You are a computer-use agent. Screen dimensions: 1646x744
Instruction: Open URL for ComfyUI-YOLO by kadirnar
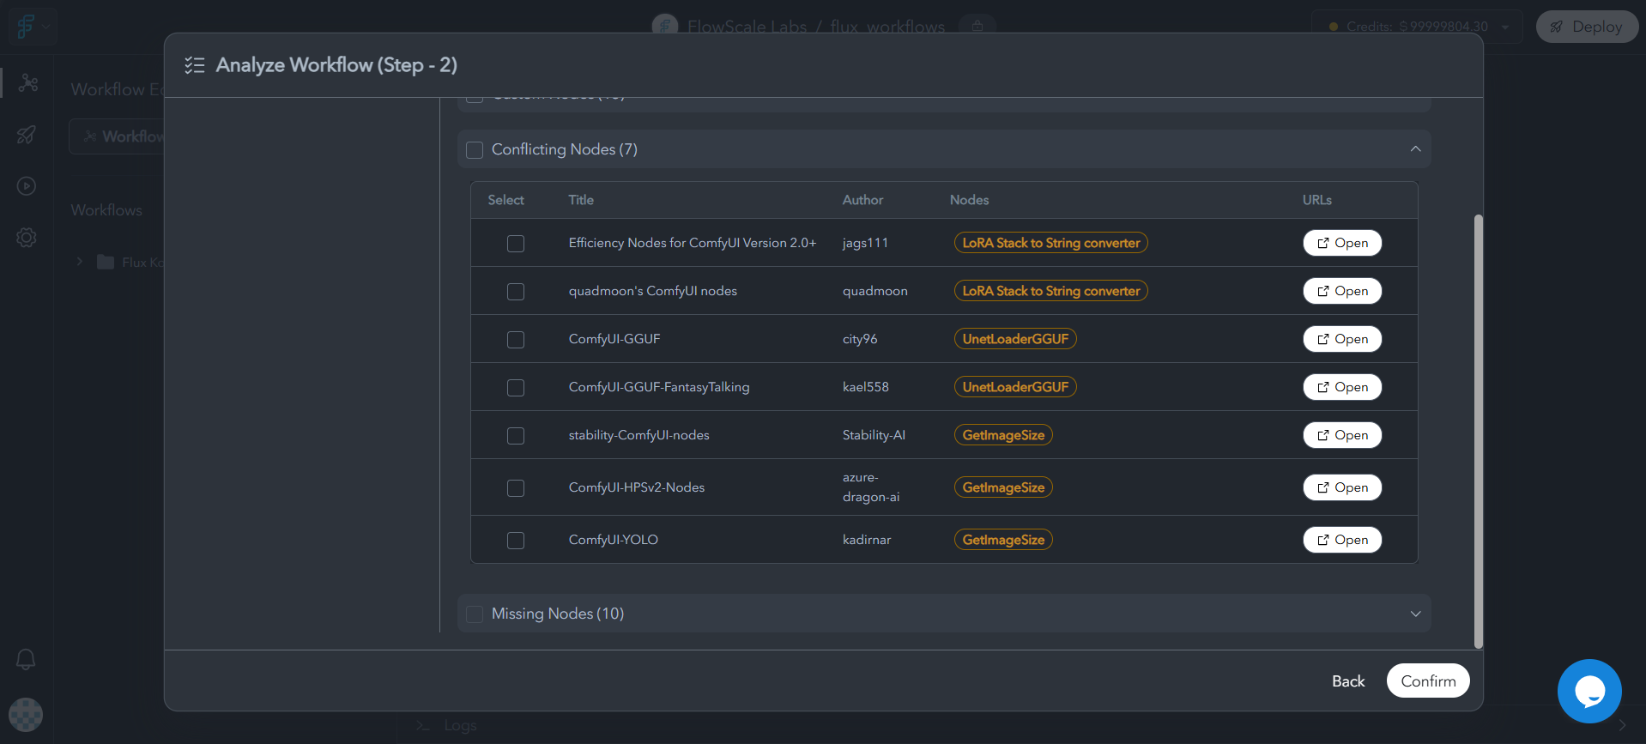[x=1342, y=540]
